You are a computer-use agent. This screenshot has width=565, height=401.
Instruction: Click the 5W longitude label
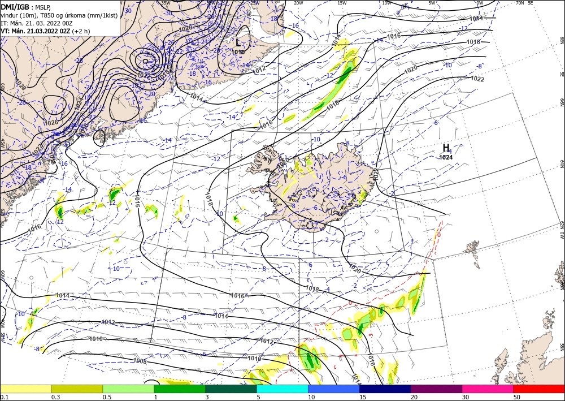click(x=432, y=3)
